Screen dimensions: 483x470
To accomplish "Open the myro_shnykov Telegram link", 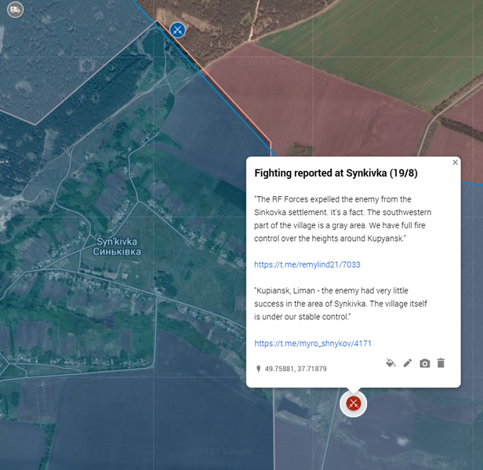I will [312, 343].
